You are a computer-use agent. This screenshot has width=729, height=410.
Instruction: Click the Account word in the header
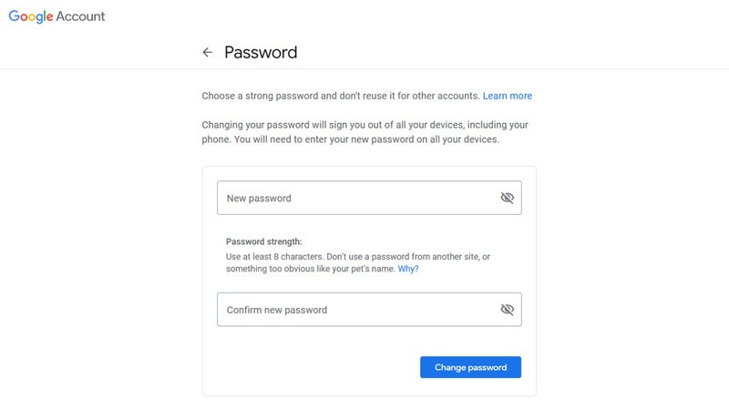coord(80,16)
